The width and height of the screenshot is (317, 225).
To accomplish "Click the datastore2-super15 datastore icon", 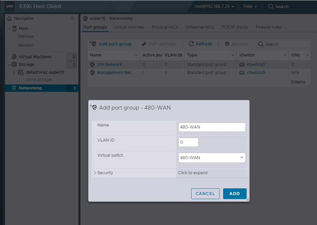I will tap(20, 72).
